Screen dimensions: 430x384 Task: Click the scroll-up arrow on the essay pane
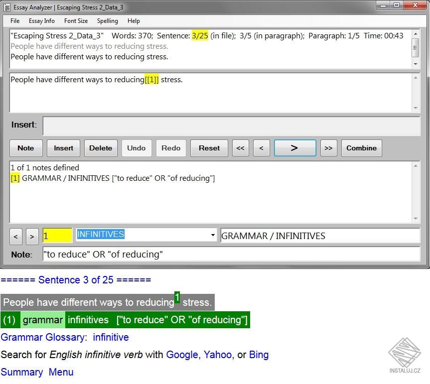[415, 35]
